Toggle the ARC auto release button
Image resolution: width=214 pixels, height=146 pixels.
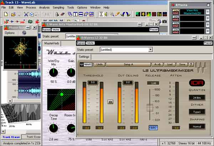153,127
